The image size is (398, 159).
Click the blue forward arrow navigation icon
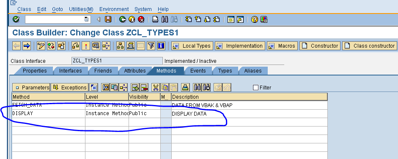[26, 46]
